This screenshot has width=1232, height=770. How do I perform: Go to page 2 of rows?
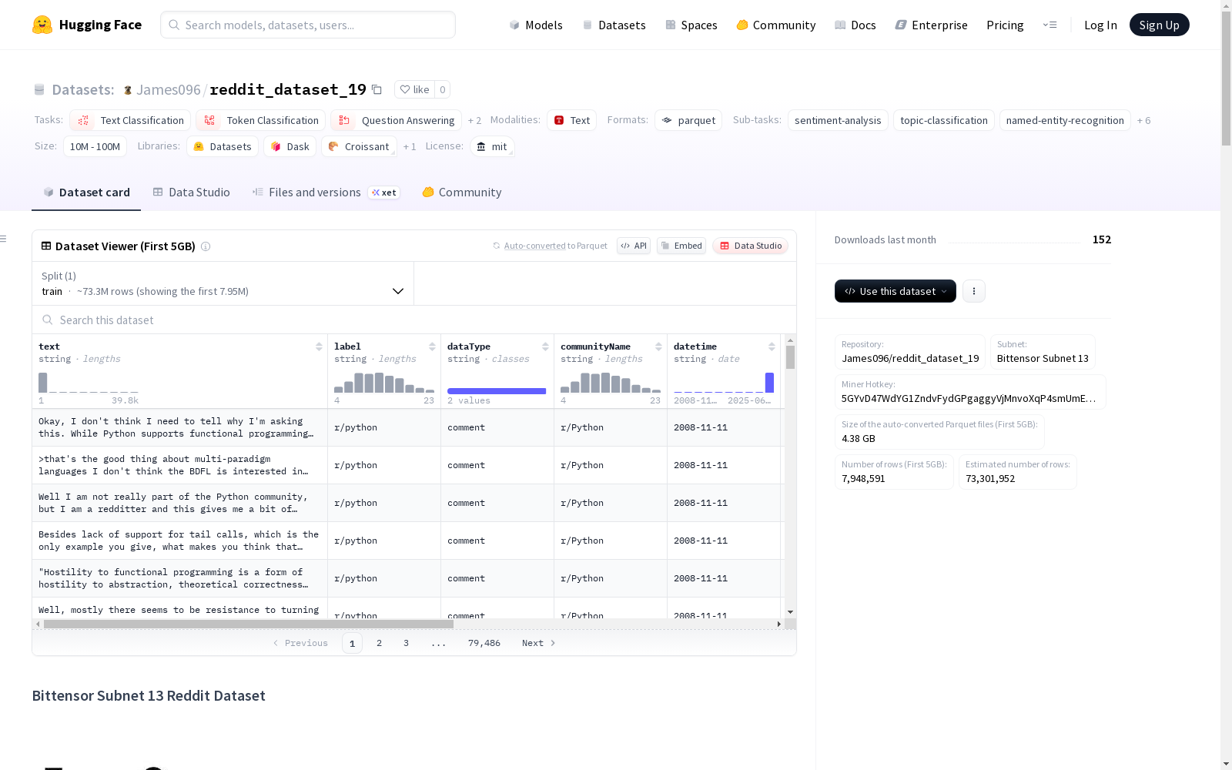(379, 643)
